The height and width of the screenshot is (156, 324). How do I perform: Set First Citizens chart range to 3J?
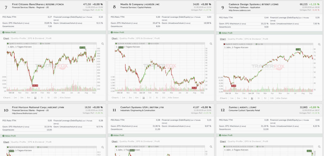(x=42, y=98)
